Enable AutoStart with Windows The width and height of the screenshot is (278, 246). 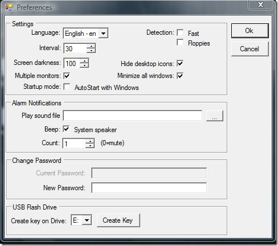67,87
